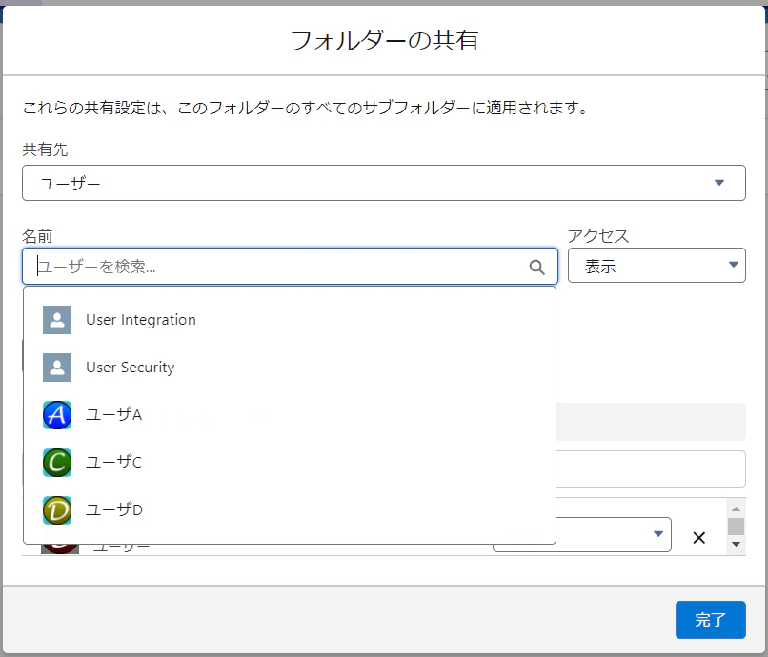Remove shared user with X icon
The width and height of the screenshot is (768, 657).
pyautogui.click(x=699, y=538)
